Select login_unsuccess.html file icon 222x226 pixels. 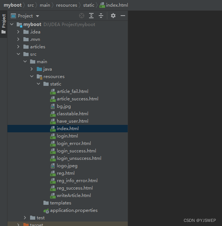pyautogui.click(x=53, y=159)
